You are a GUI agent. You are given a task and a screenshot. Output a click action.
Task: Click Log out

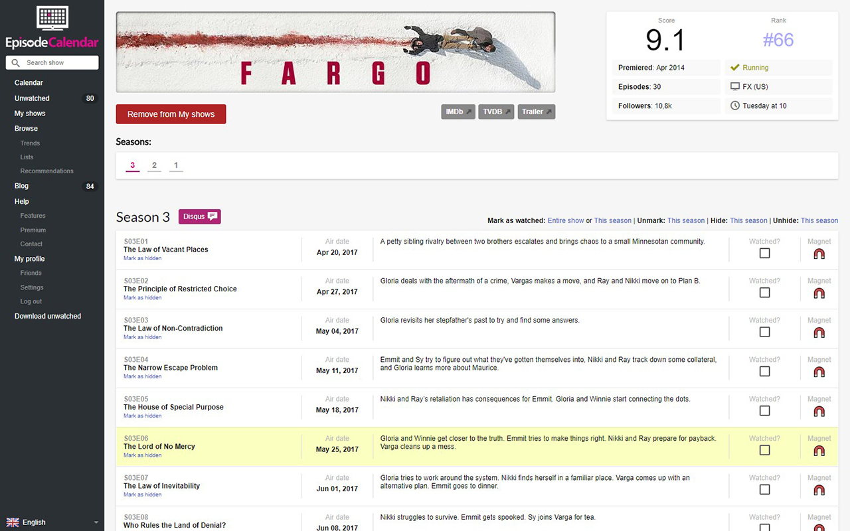[x=31, y=301]
